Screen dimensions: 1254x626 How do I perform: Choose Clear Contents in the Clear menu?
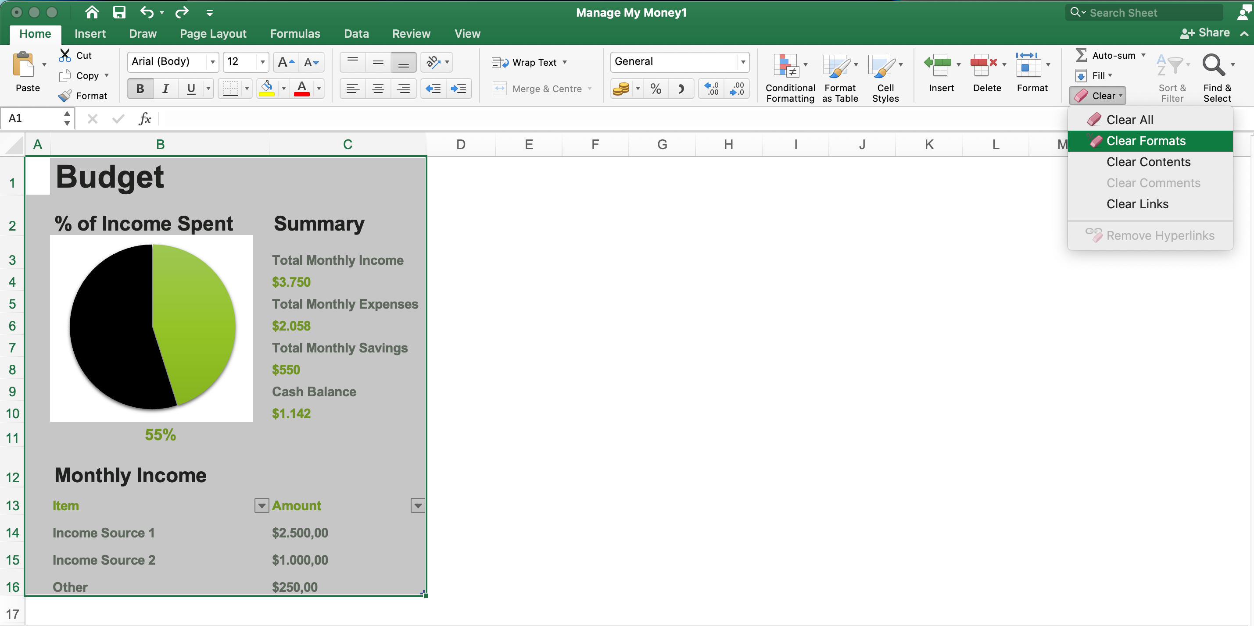[x=1147, y=162]
